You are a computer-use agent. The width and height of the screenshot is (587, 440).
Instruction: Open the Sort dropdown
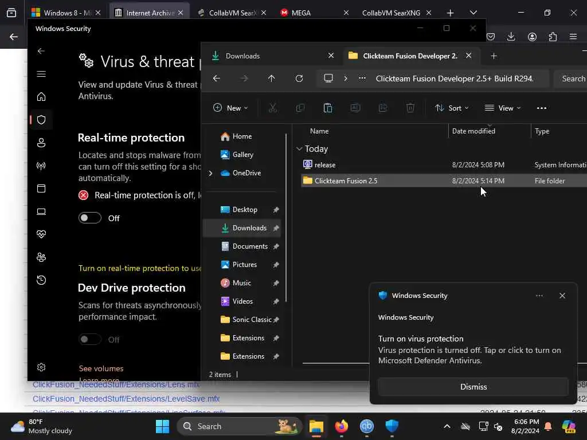(452, 108)
